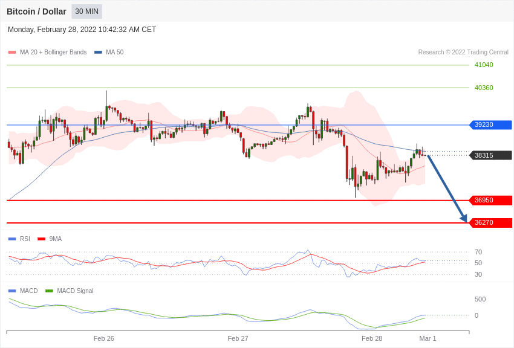Click the 40360 resistance level label

coord(484,88)
